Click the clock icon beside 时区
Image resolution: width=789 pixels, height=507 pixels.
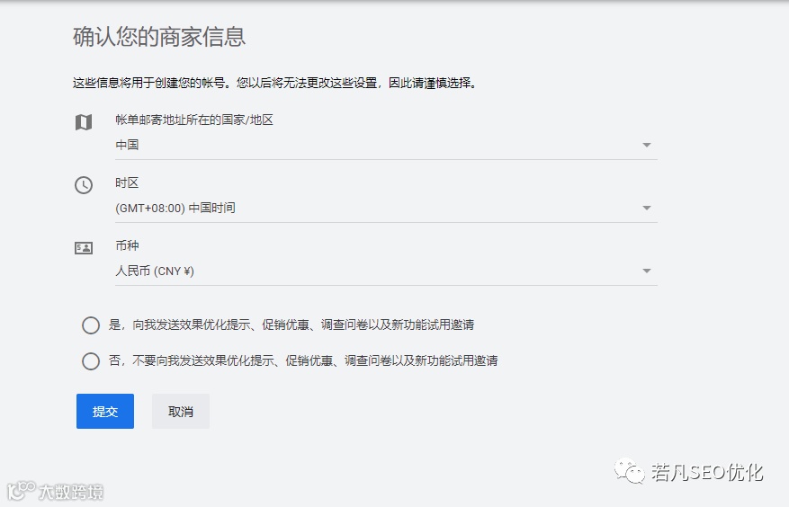click(x=84, y=185)
